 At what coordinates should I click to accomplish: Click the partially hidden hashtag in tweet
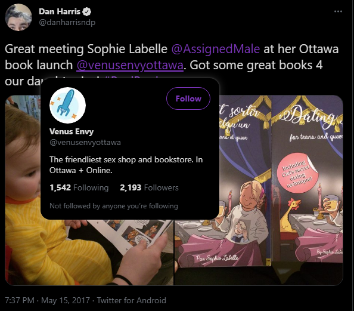click(132, 78)
